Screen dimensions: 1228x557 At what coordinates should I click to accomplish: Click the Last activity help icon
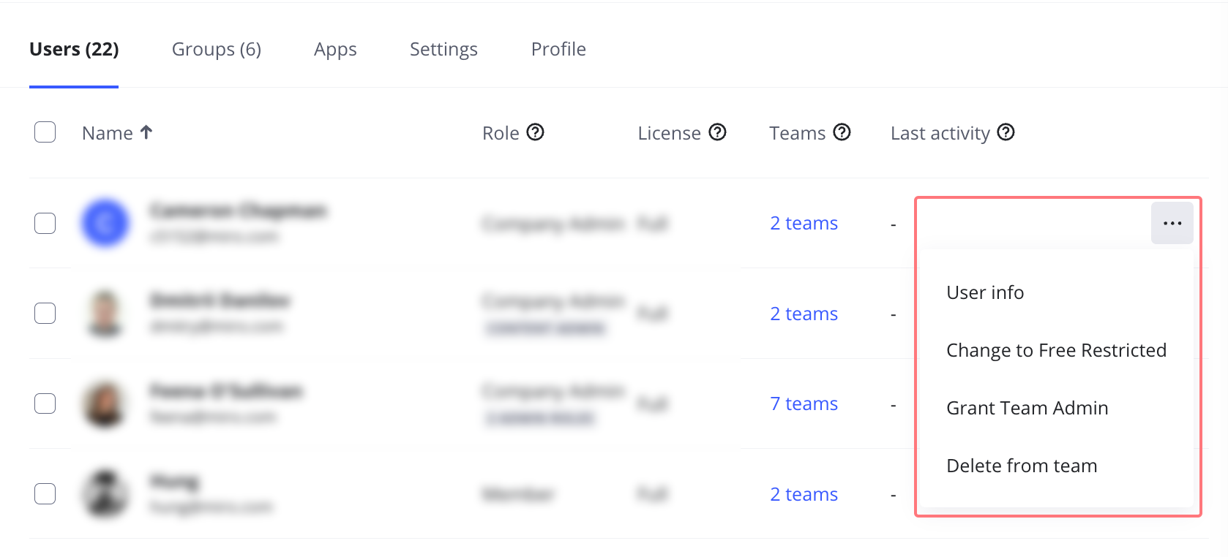[x=1006, y=132]
